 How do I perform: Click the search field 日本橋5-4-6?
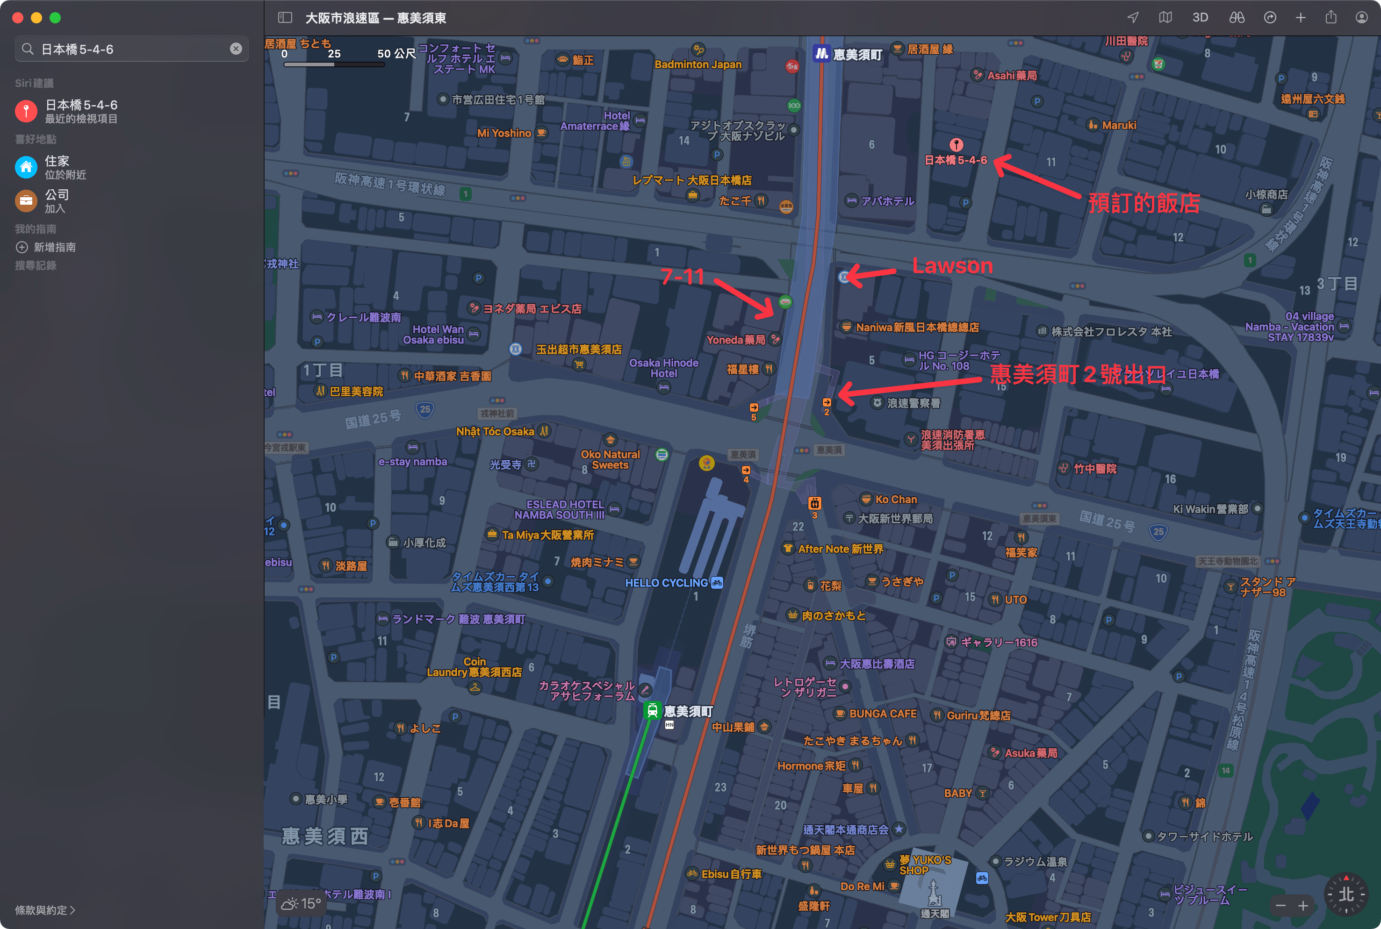click(x=131, y=49)
